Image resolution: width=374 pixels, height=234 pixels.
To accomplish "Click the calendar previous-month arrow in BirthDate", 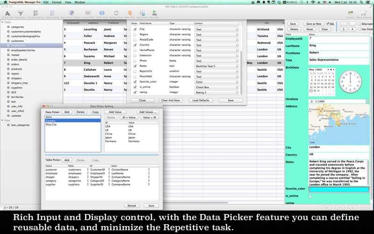I will [329, 69].
